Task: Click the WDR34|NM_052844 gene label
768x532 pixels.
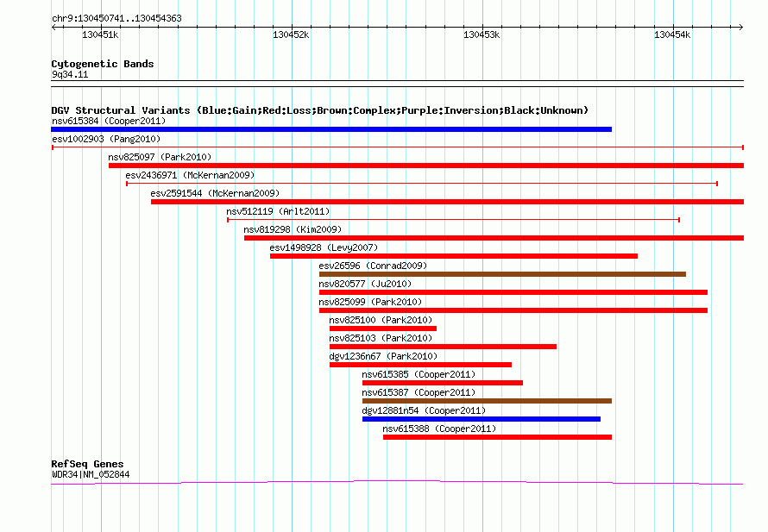Action: point(91,474)
